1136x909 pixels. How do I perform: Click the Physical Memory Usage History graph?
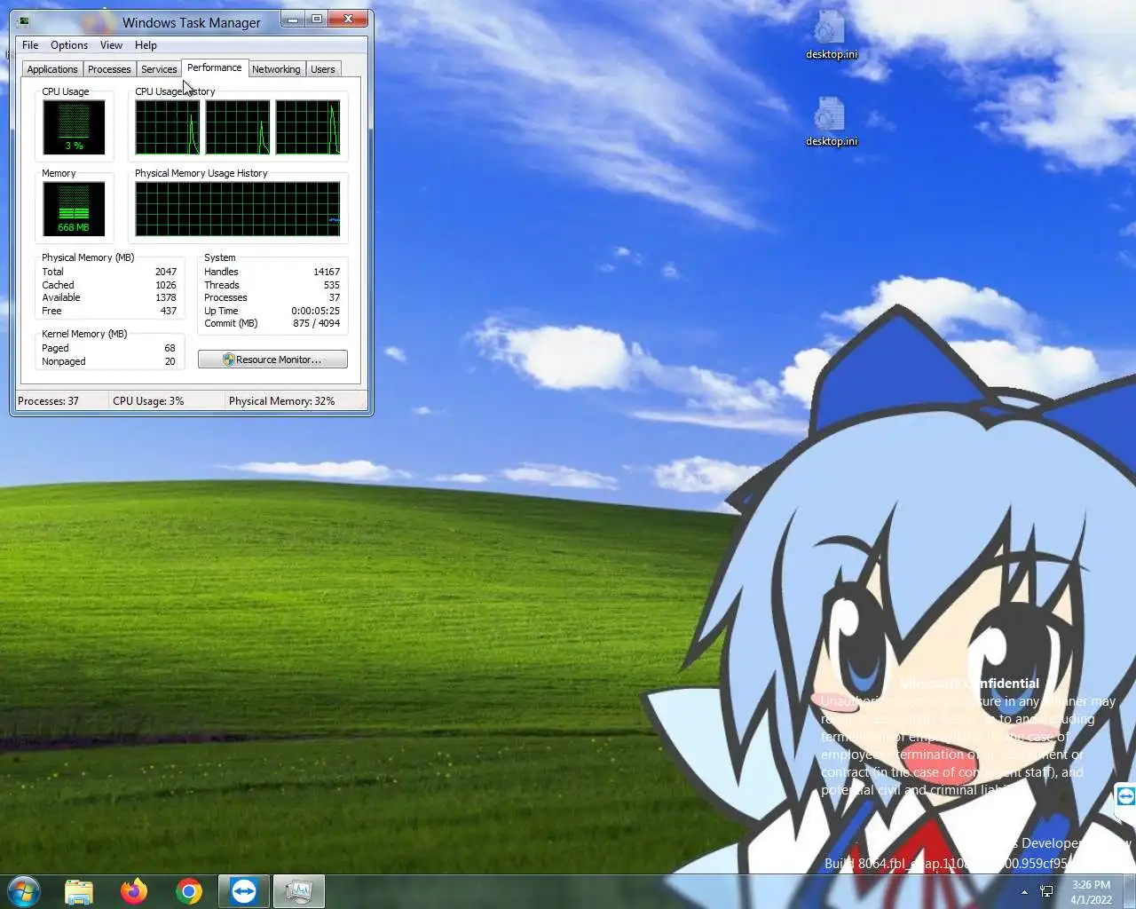pos(238,209)
